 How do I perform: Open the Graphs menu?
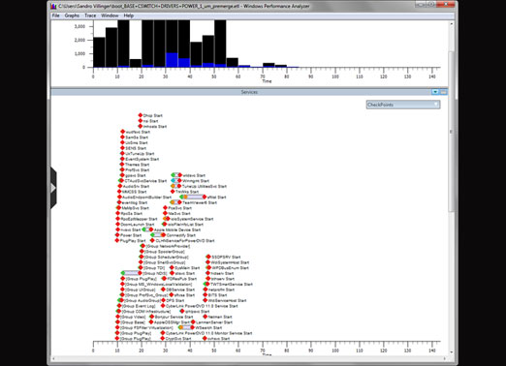[72, 15]
